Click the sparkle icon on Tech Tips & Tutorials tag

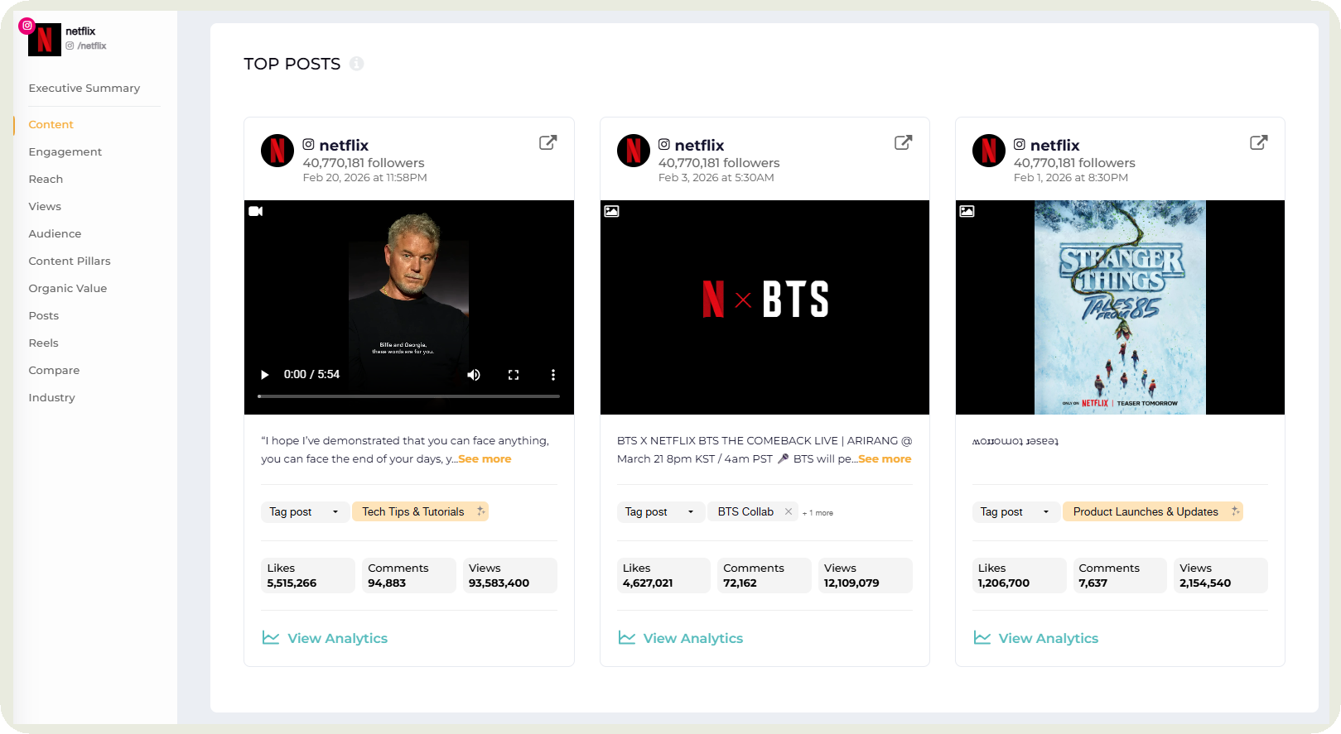(x=480, y=511)
